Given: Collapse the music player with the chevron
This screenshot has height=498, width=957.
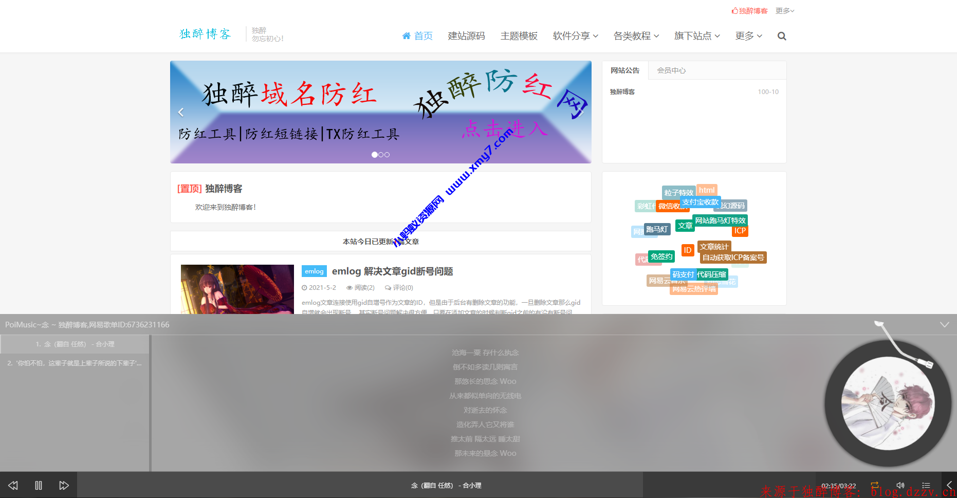Looking at the screenshot, I should (944, 324).
